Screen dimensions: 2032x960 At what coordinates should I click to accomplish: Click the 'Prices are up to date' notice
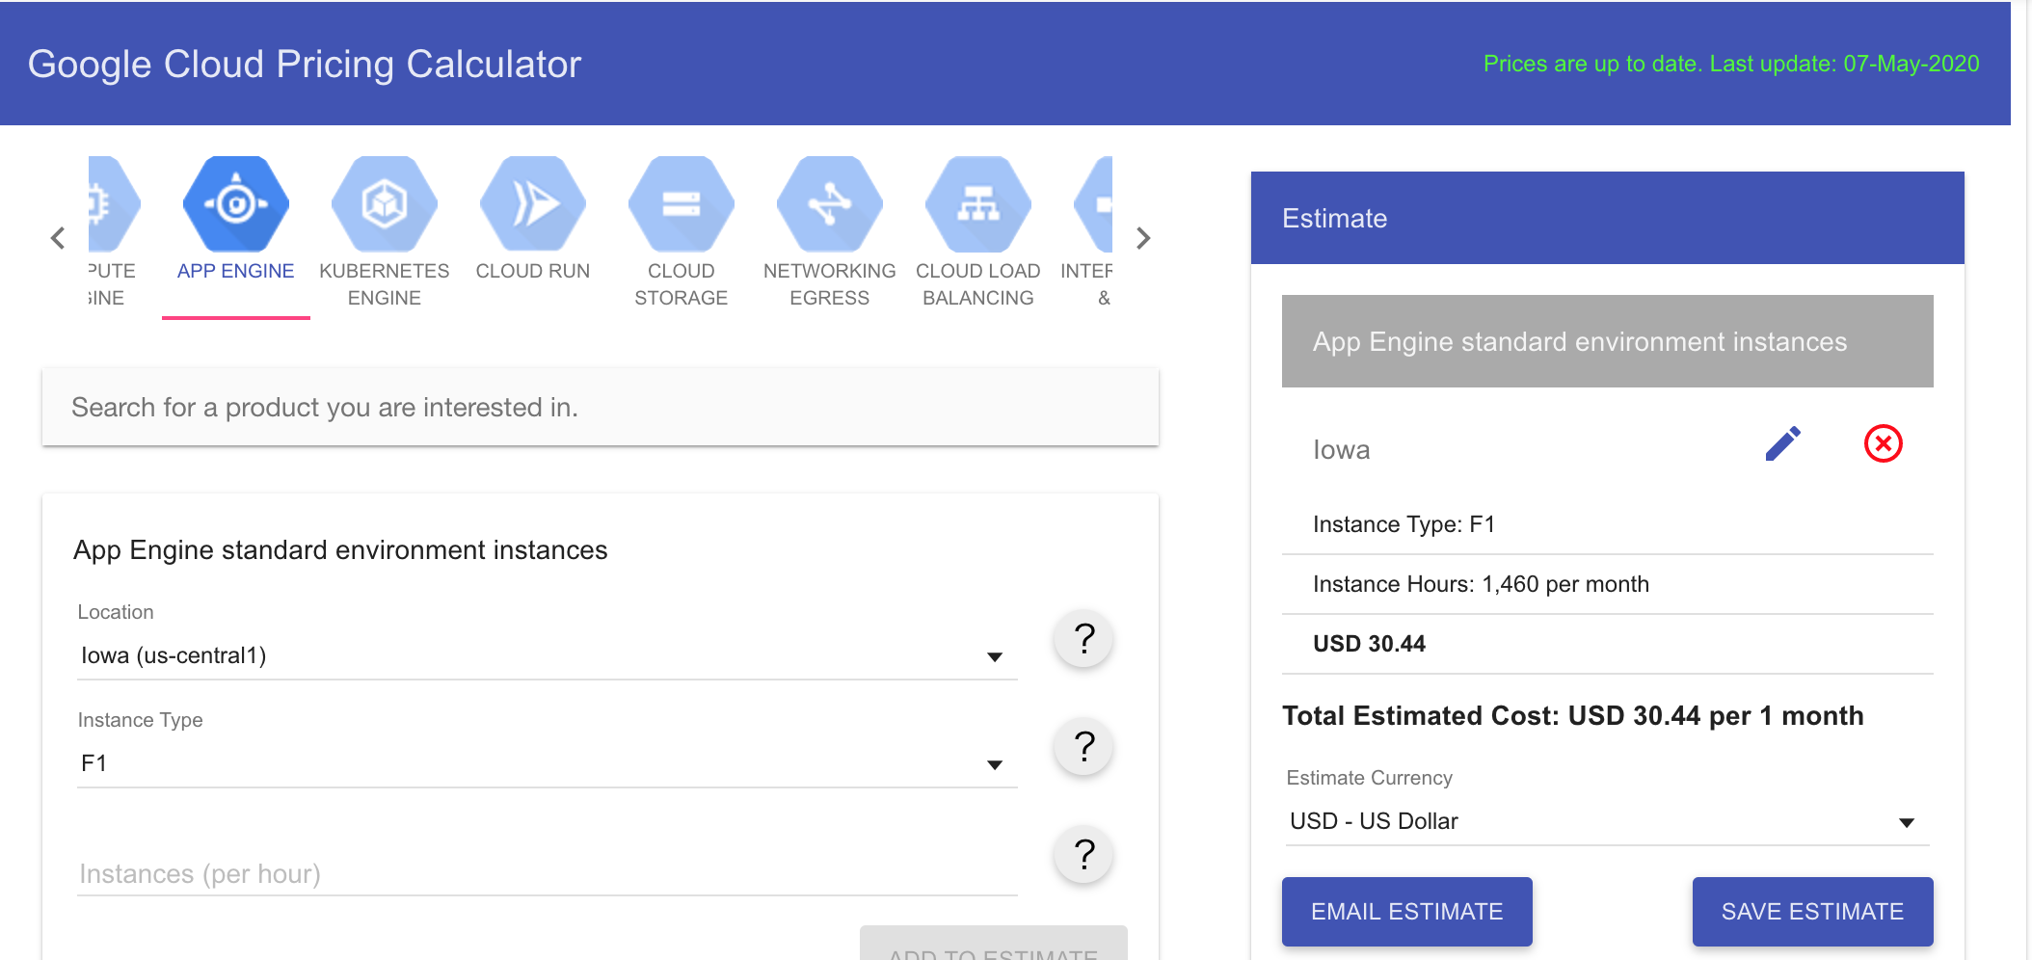[x=1731, y=64]
